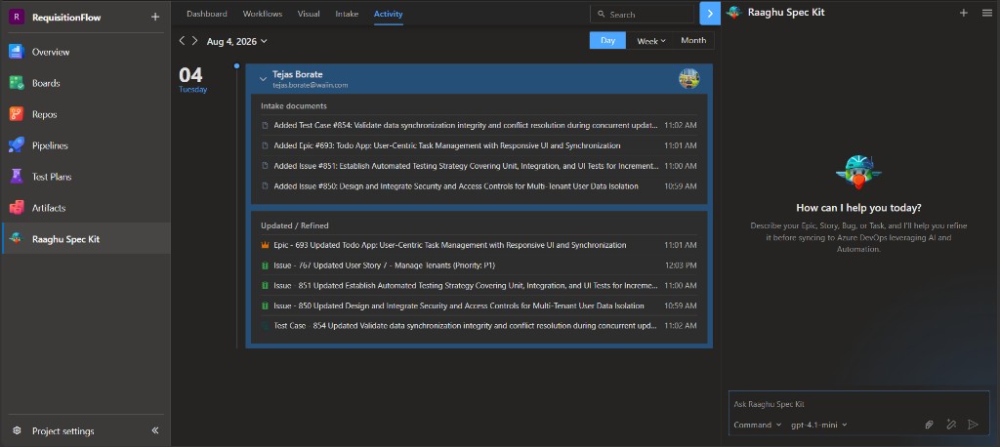
Task: Click the Project settings gear icon
Action: coord(17,431)
